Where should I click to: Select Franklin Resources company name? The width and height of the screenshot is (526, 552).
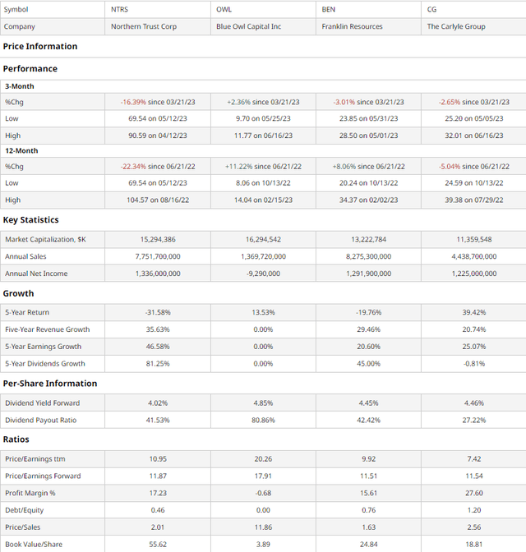coord(352,26)
